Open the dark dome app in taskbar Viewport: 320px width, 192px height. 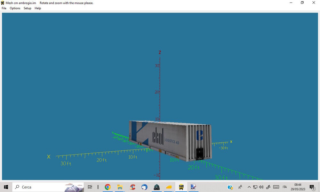click(157, 187)
